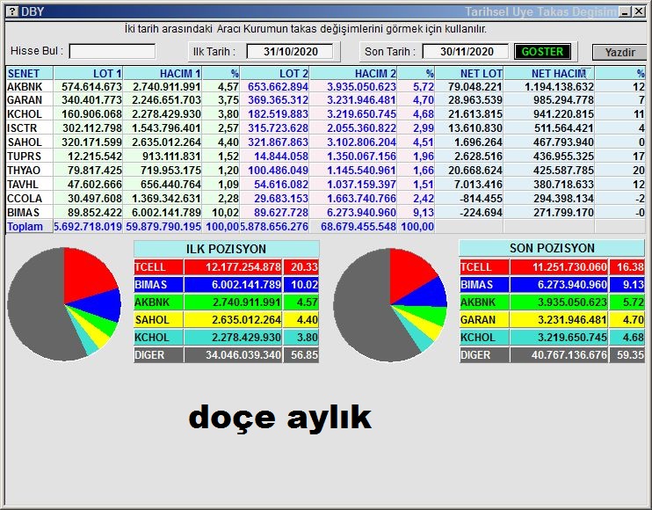Click GARAN HACIM 2 value 3.231.946.481
Viewport: 652px width, 510px height.
361,100
